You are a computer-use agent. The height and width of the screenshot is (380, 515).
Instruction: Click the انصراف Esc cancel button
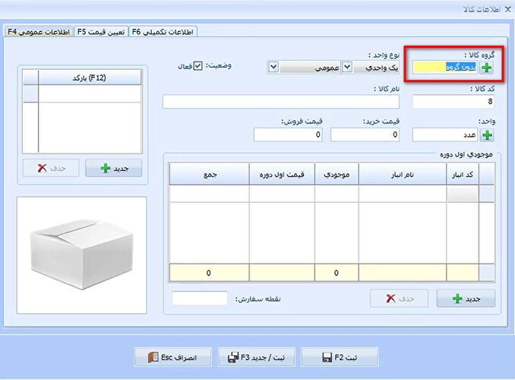172,357
